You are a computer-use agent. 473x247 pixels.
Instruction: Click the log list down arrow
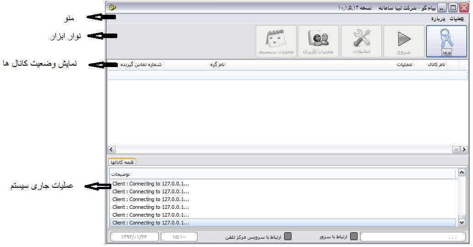[x=462, y=223]
